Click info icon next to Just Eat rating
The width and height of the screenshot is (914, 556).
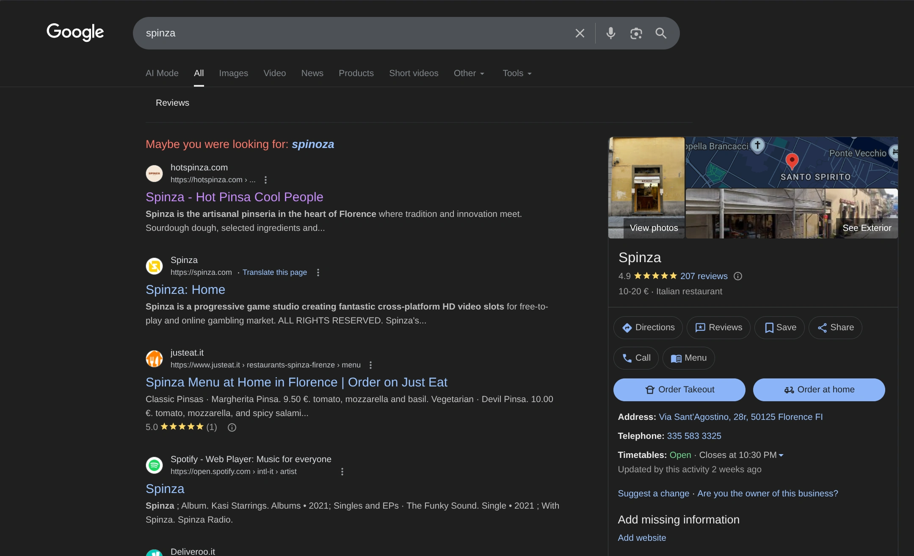[x=232, y=427]
